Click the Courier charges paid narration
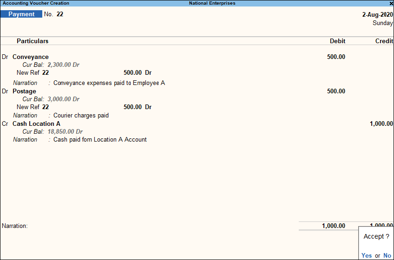Image resolution: width=394 pixels, height=260 pixels. click(x=81, y=115)
